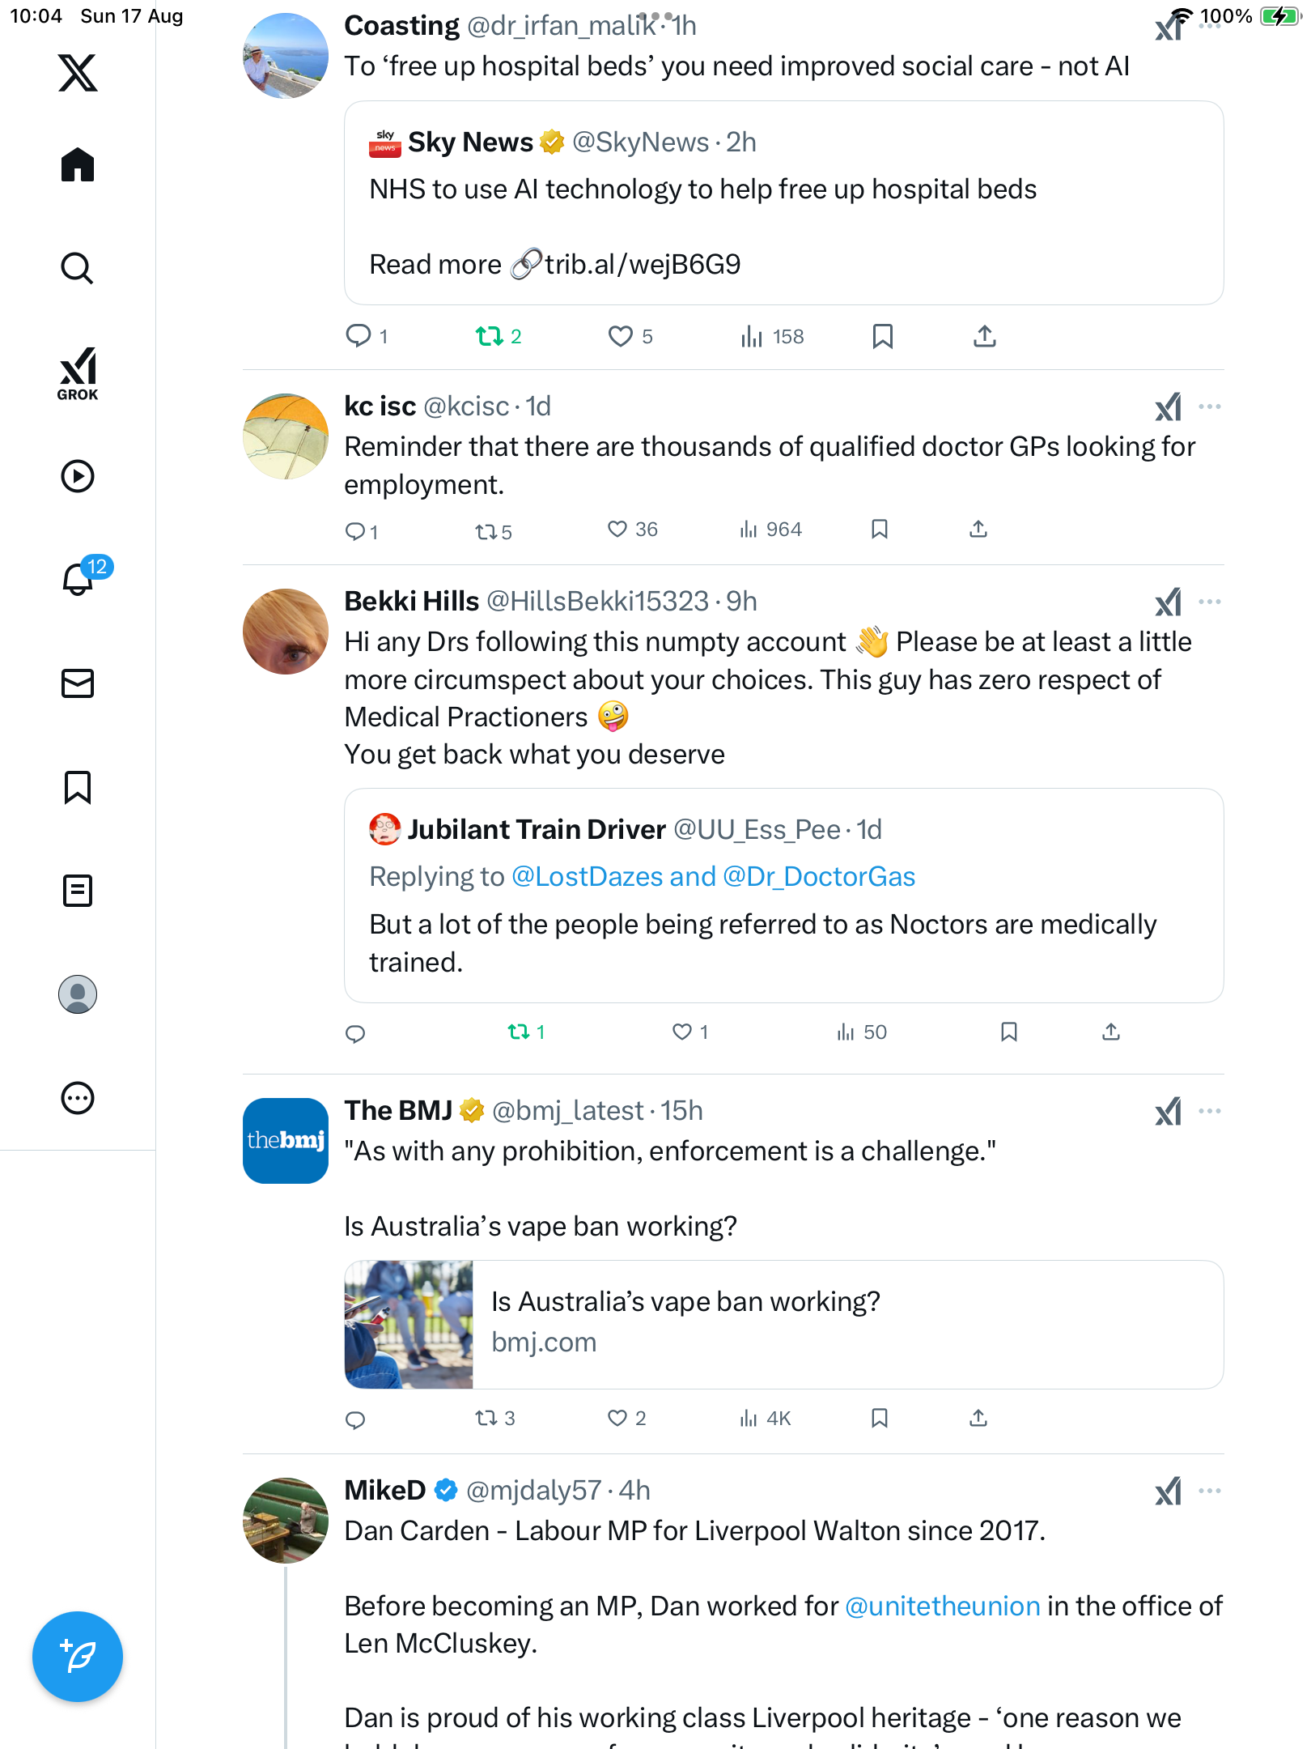
Task: Open more options on The BMJ post
Action: pyautogui.click(x=1210, y=1111)
